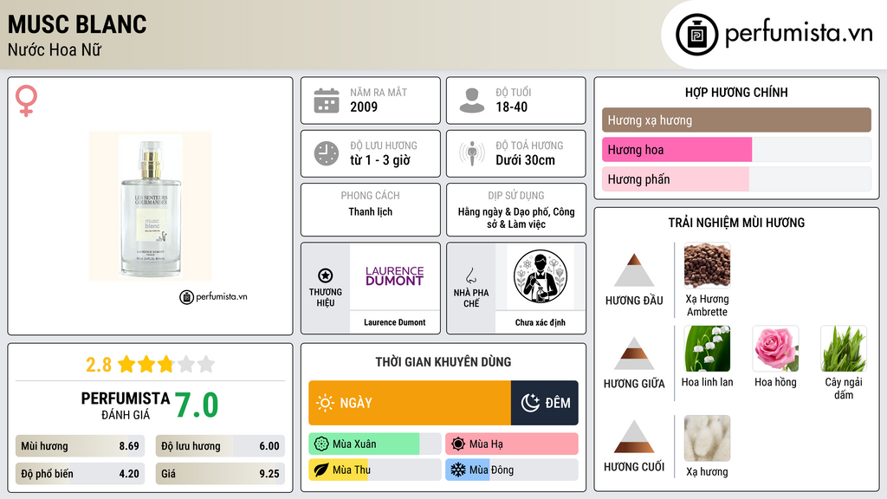Click the Hương cuối pyramid icon

pyautogui.click(x=634, y=437)
